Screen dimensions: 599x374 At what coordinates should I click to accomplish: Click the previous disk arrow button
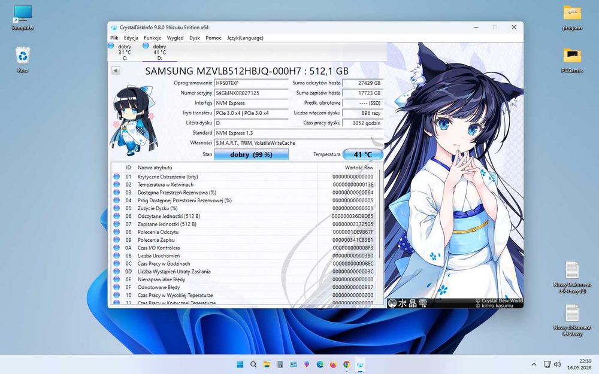116,71
